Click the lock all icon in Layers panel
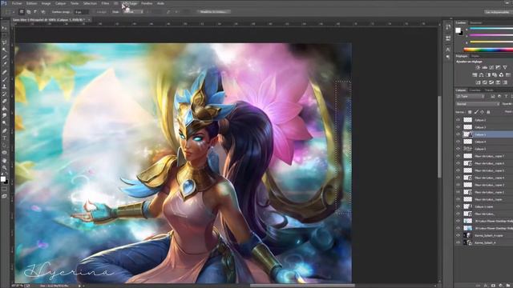The height and width of the screenshot is (288, 513). coord(488,112)
